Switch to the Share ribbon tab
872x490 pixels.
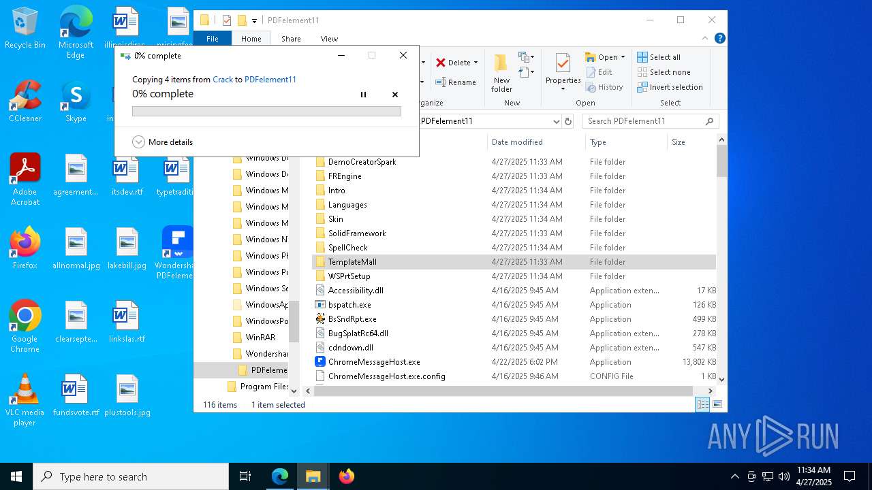291,39
